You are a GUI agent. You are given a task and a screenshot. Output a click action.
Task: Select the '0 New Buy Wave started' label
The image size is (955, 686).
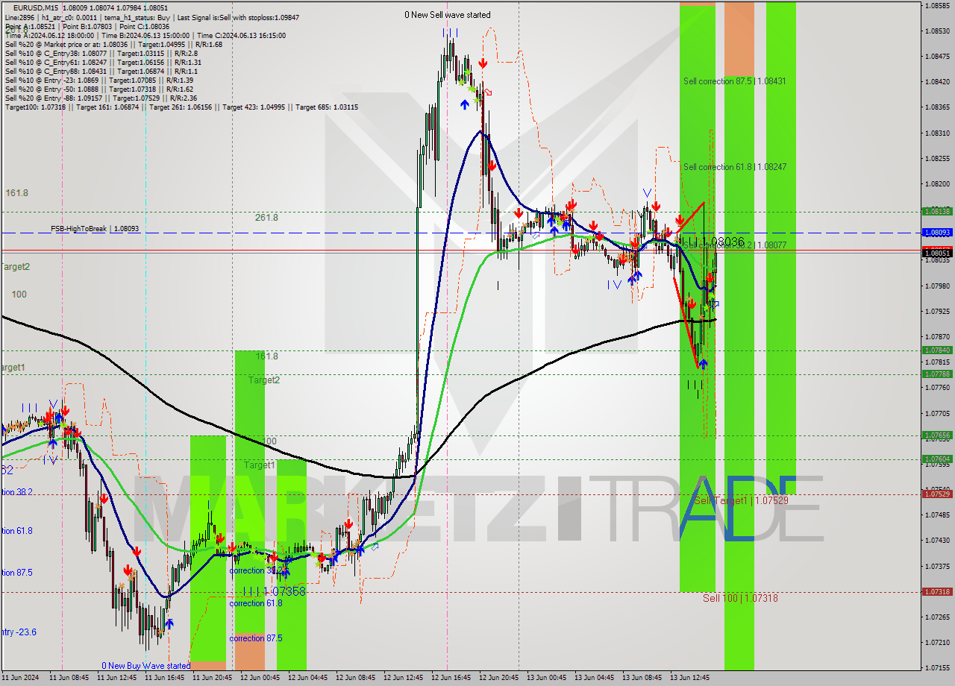[x=146, y=666]
